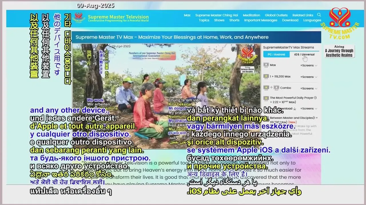Open the Meditation menu item
Screen dimensions: 366x205
pyautogui.click(x=251, y=15)
